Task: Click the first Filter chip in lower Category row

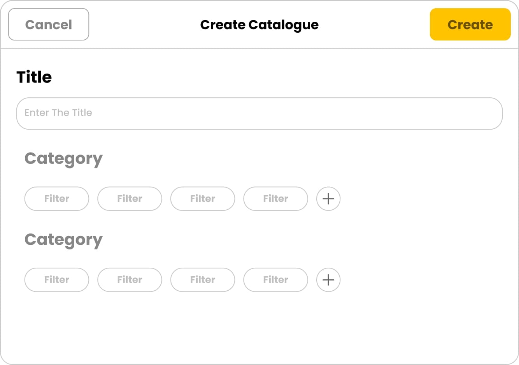Action: click(56, 280)
